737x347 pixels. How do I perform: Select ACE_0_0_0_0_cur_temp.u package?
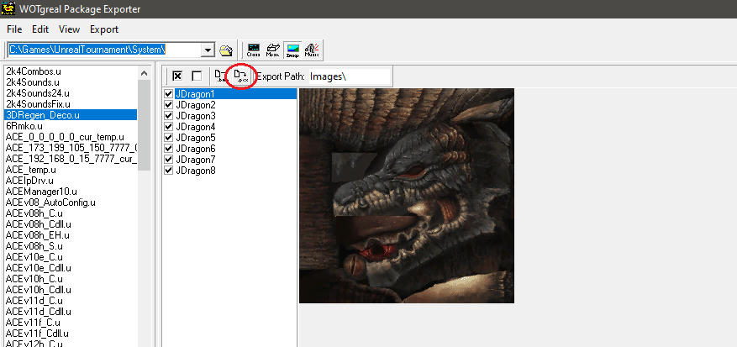pyautogui.click(x=65, y=137)
